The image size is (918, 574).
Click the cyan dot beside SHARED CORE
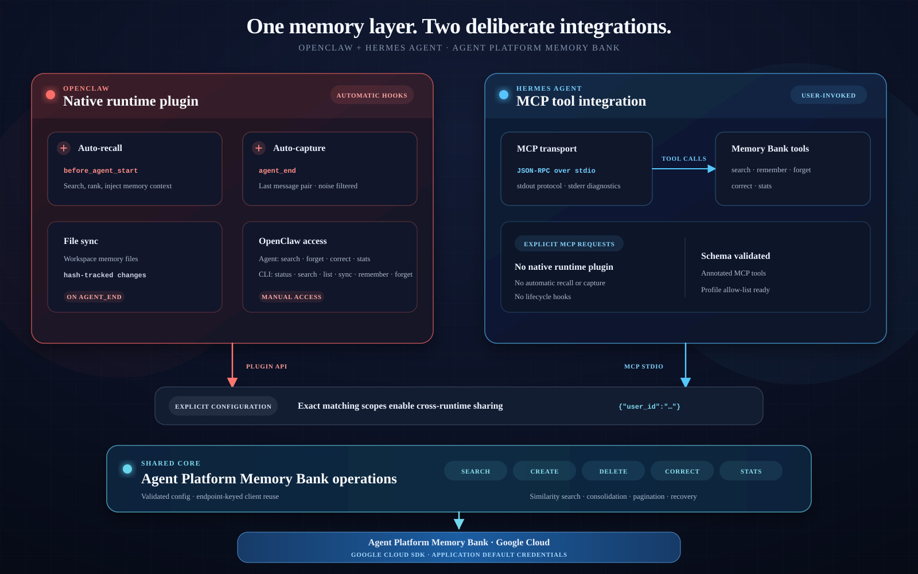click(x=127, y=469)
